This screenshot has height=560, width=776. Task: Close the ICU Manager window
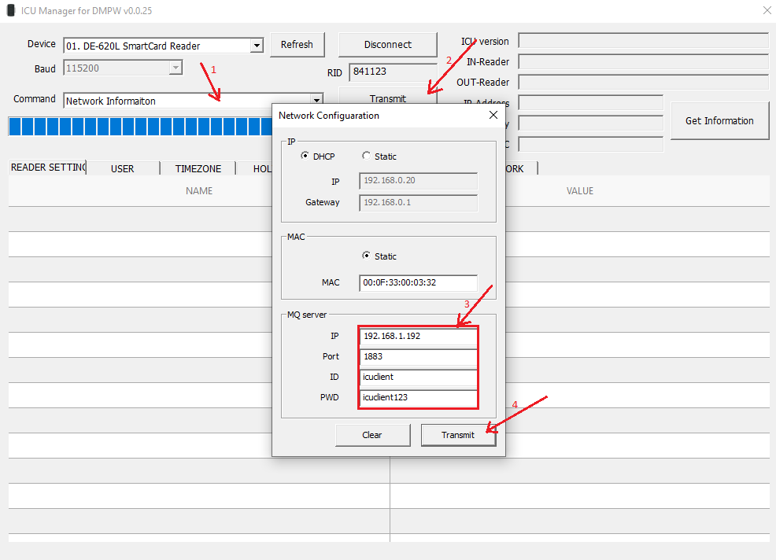[x=767, y=10]
